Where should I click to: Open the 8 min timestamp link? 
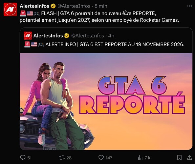(101, 6)
